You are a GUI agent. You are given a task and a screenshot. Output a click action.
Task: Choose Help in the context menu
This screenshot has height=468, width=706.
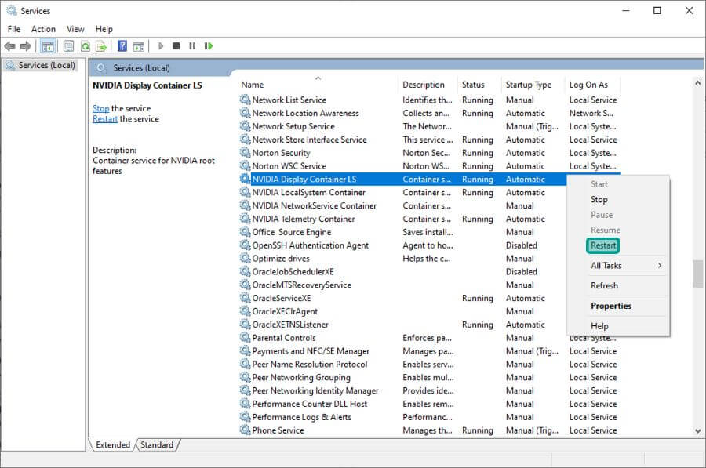(599, 326)
